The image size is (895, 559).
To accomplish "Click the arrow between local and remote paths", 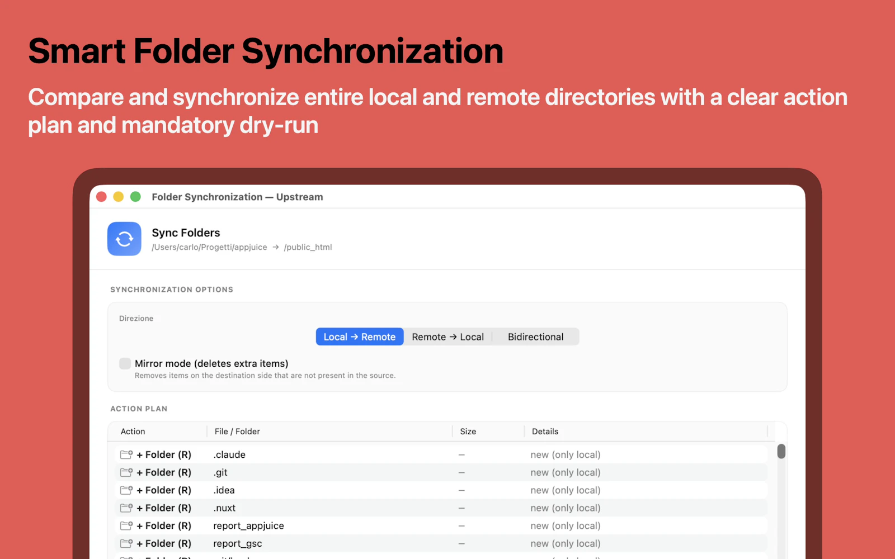I will pyautogui.click(x=276, y=247).
